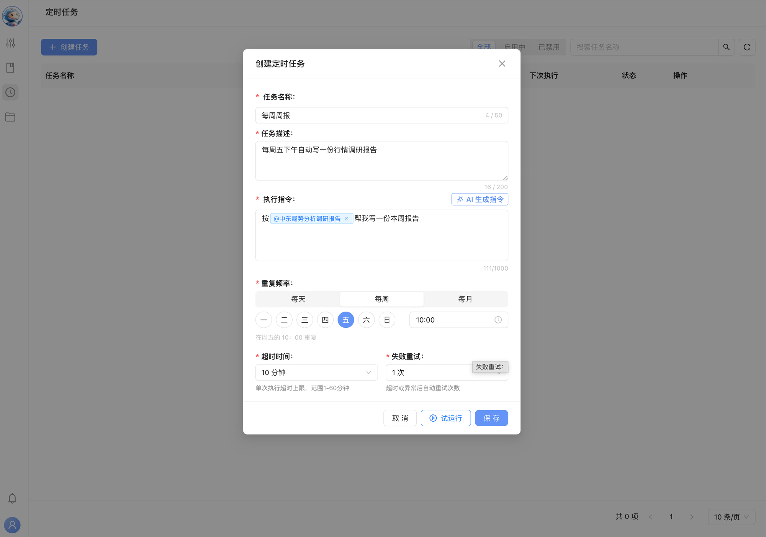Switch frequency to 每天

[298, 299]
